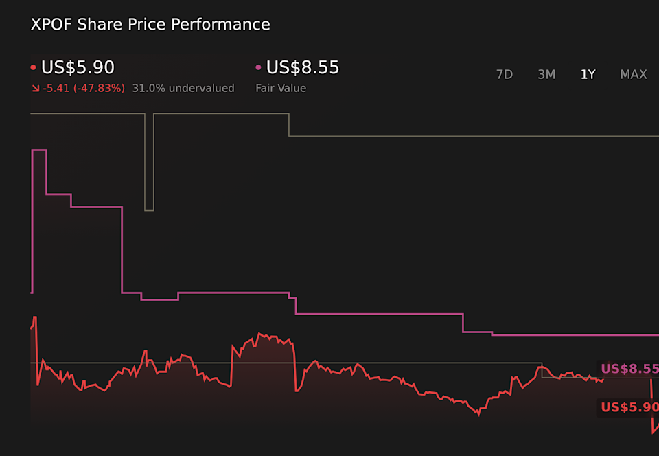
Task: Click the 31.0% undervalued text
Action: click(x=183, y=88)
